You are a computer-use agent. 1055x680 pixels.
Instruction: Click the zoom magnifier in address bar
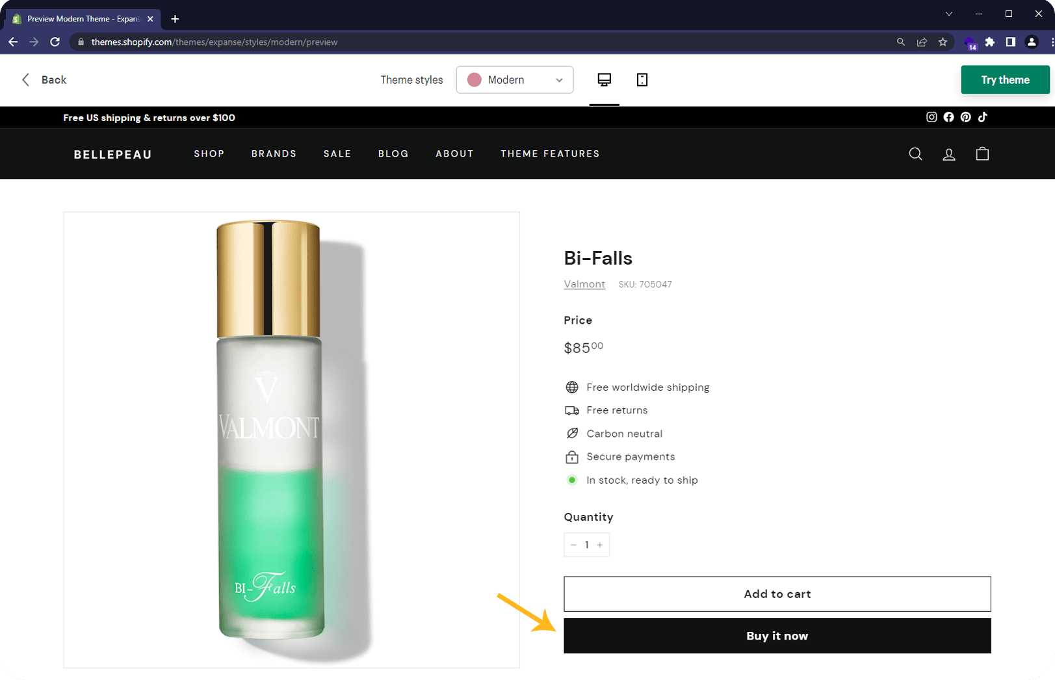pyautogui.click(x=901, y=42)
